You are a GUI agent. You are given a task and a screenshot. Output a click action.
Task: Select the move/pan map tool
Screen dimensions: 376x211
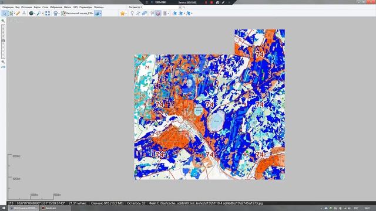coord(4,13)
